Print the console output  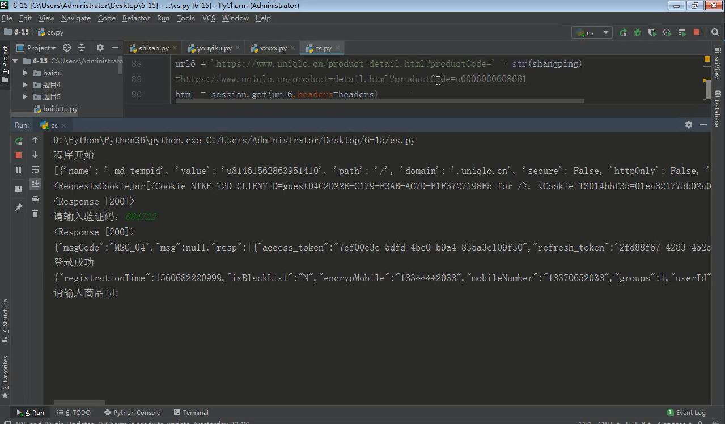coord(35,199)
